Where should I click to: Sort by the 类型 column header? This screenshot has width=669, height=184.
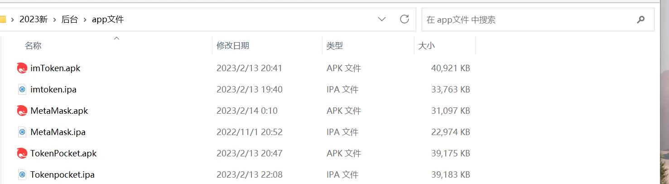[x=335, y=46]
